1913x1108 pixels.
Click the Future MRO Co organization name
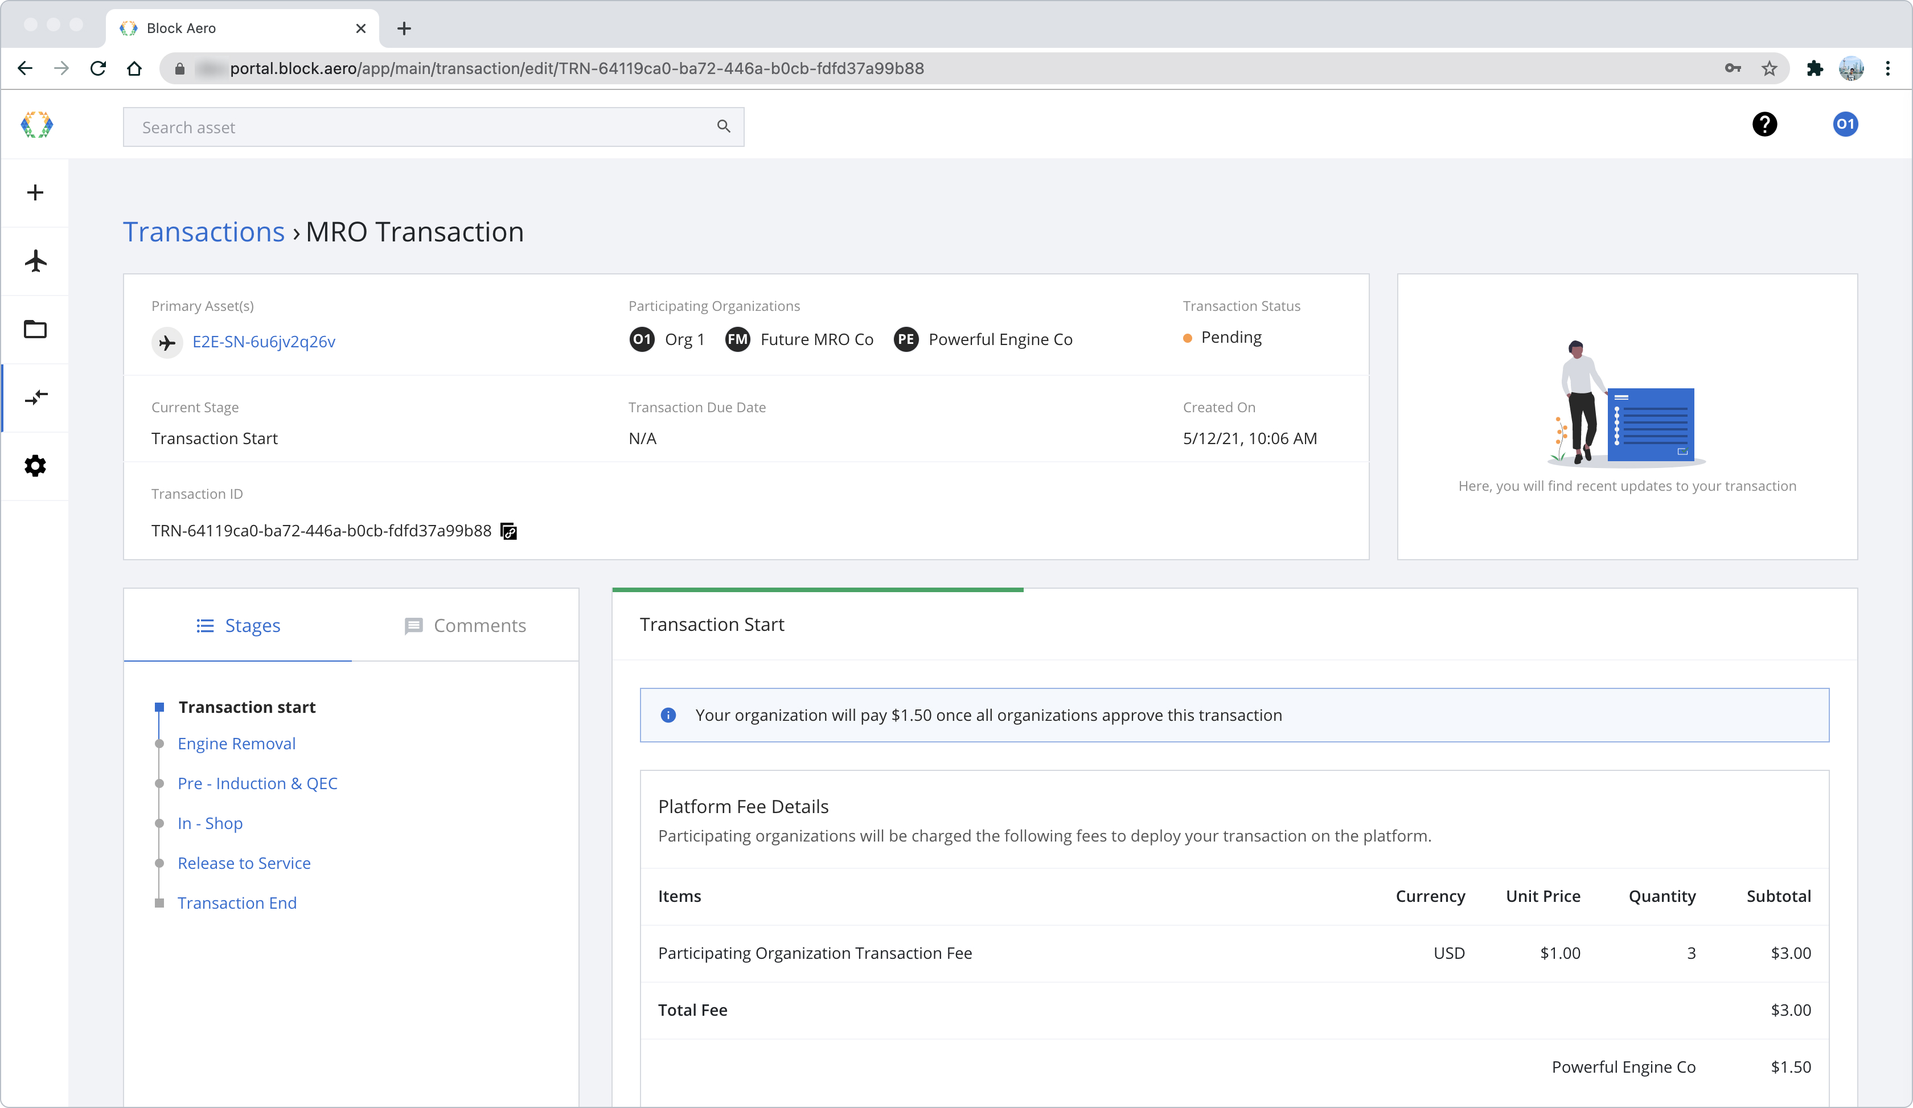tap(817, 339)
